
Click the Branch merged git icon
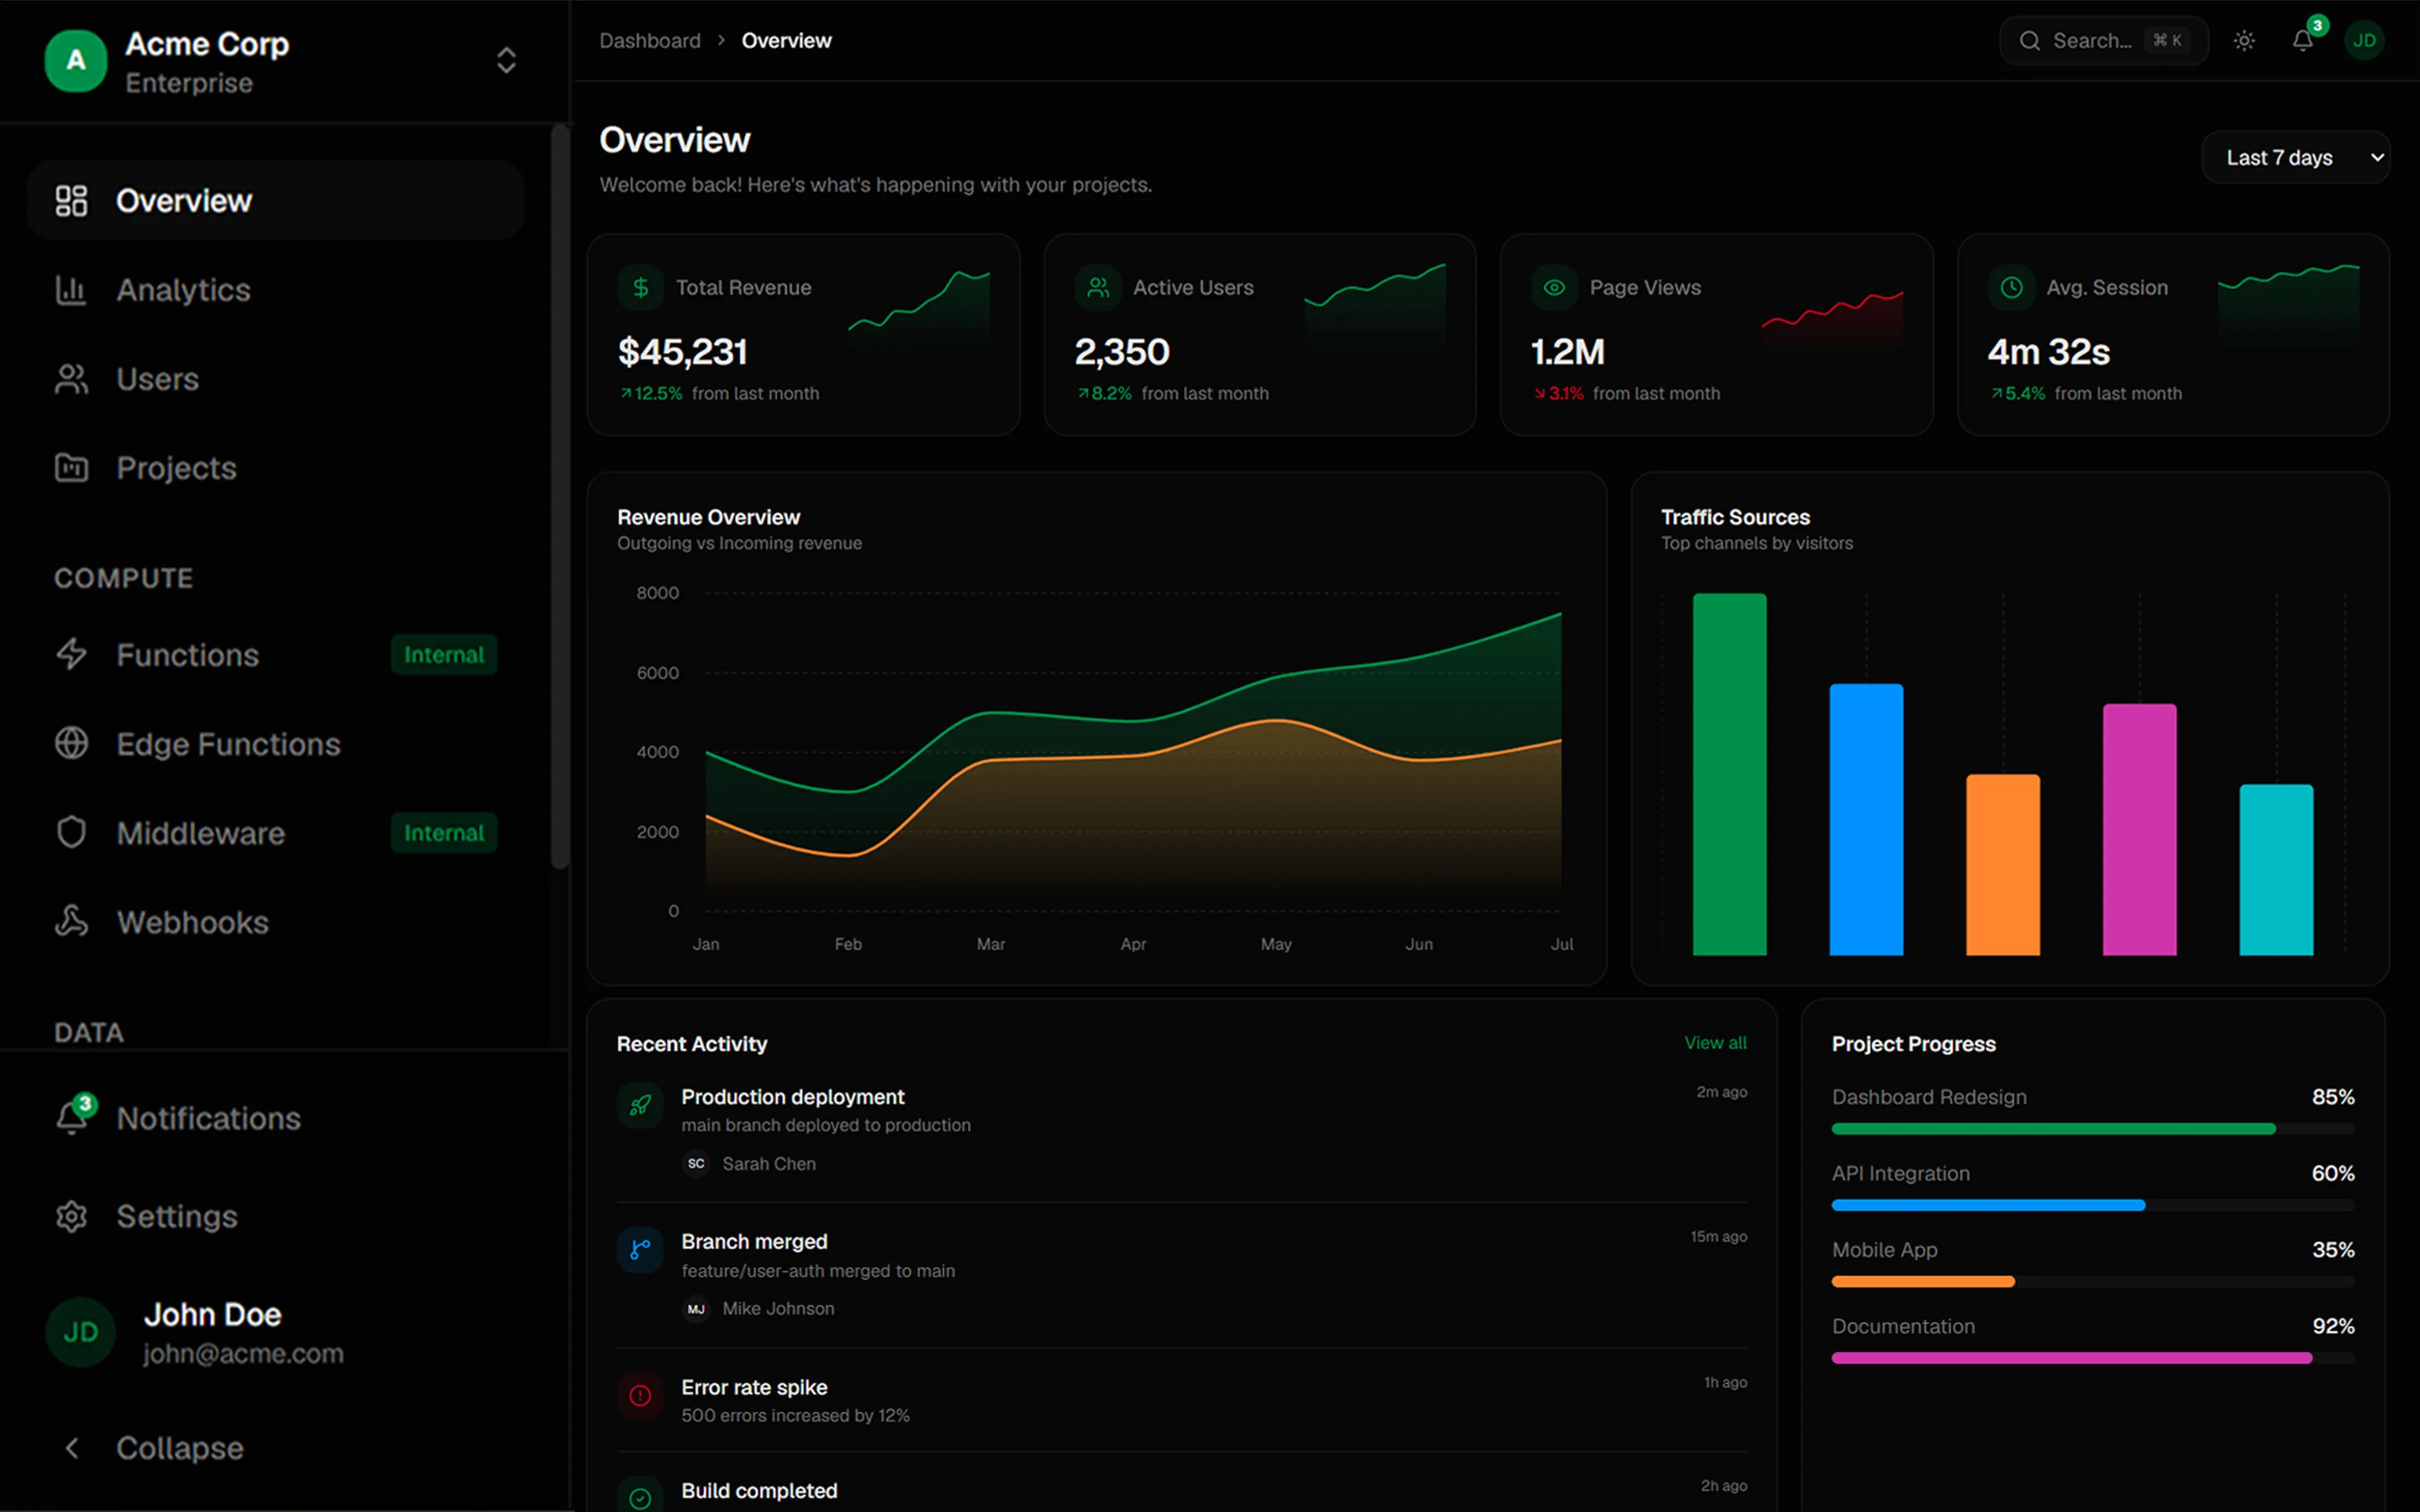640,1249
